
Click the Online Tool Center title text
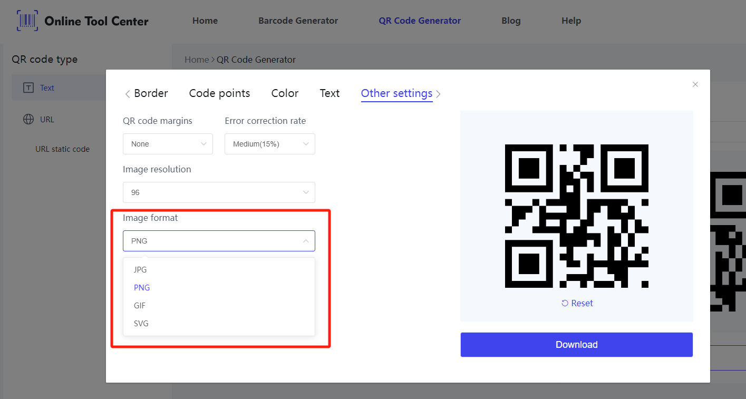tap(96, 21)
